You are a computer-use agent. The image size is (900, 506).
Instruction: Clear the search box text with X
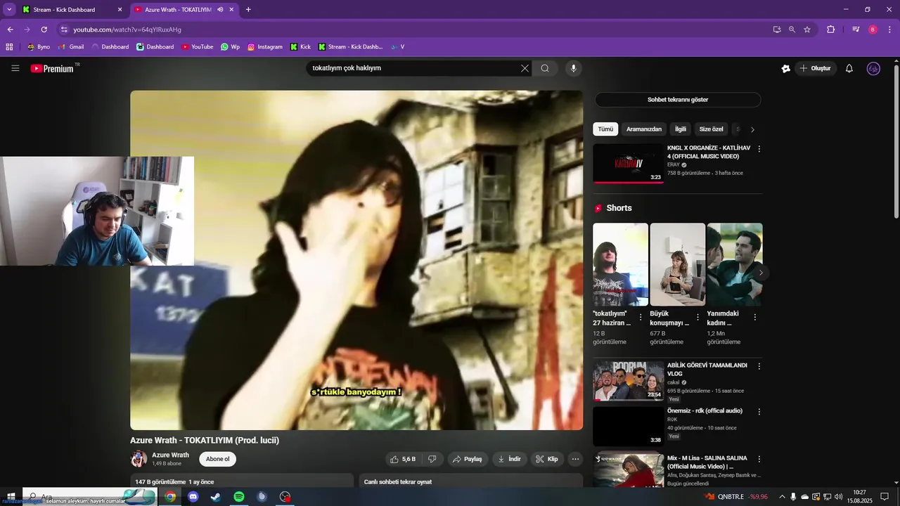point(525,68)
